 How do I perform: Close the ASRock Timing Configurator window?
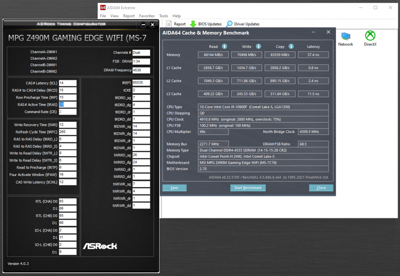click(152, 25)
